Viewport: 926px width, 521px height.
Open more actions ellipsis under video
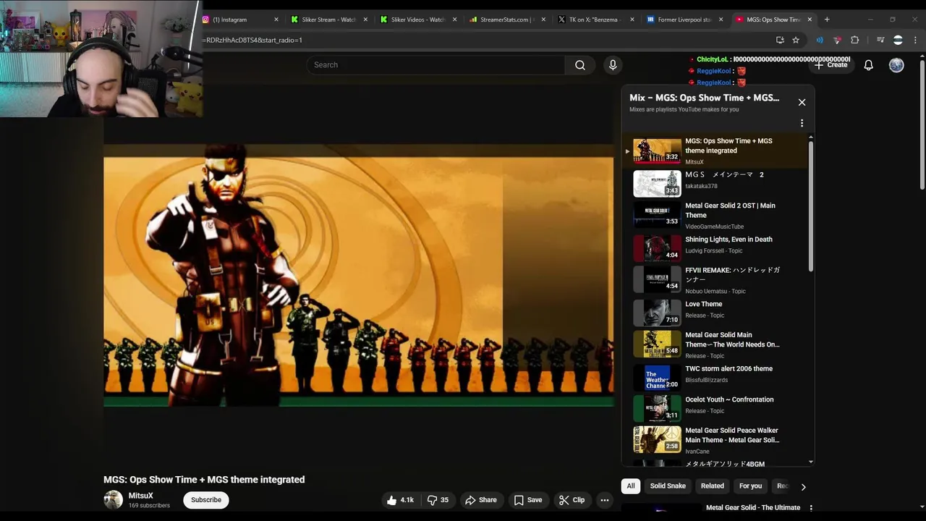[x=605, y=500]
